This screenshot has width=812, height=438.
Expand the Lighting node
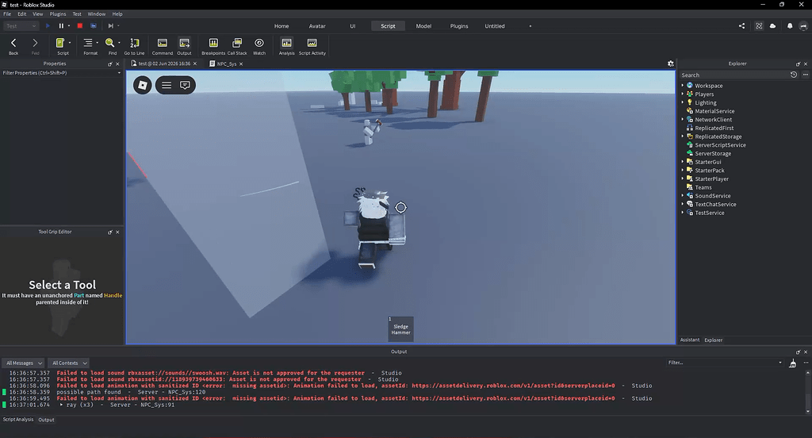coord(683,102)
